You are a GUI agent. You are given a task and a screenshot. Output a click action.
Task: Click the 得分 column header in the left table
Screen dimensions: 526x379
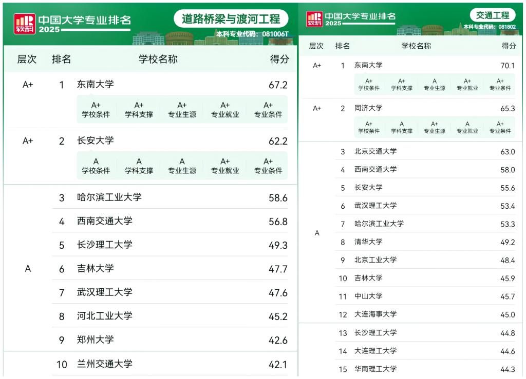click(279, 59)
